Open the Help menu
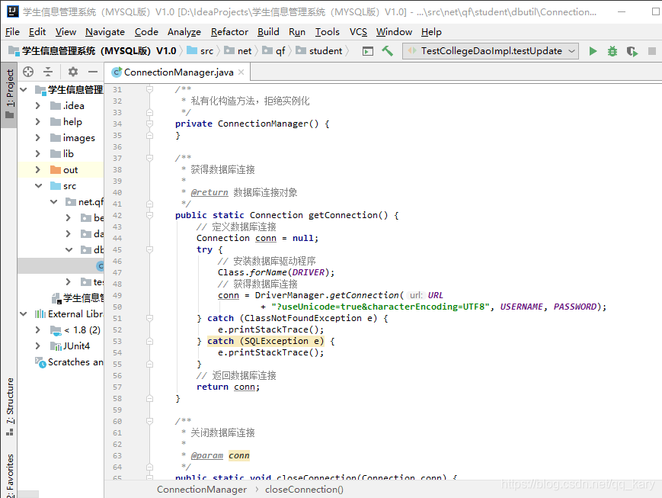 tap(431, 32)
